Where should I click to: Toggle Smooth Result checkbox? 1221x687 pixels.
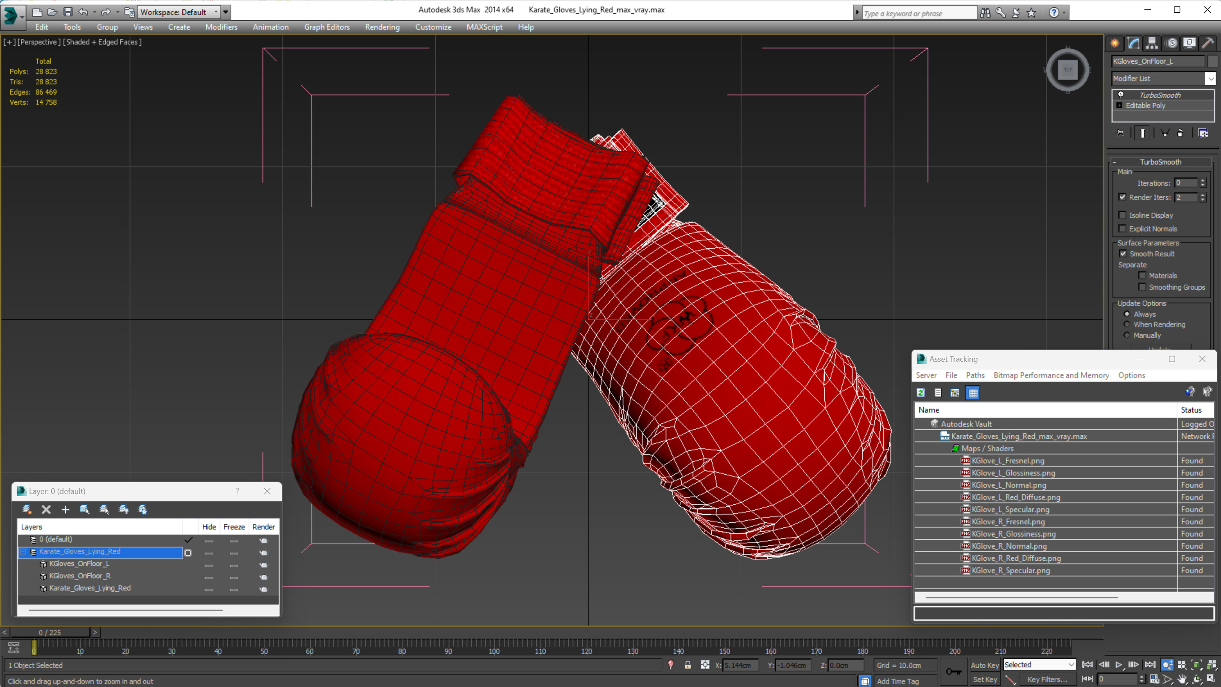click(x=1123, y=253)
